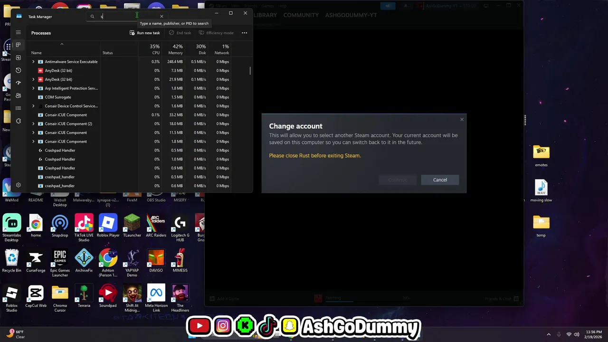Open LIBRARY tab in Steam window
Image resolution: width=608 pixels, height=342 pixels.
tap(265, 15)
